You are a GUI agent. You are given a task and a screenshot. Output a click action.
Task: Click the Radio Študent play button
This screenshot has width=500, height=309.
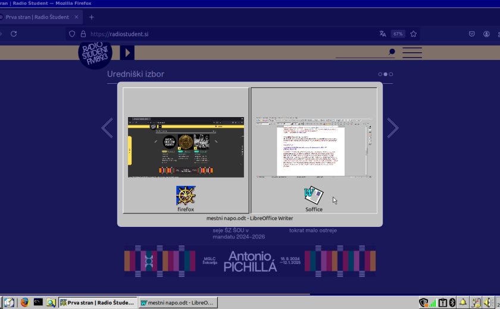[127, 53]
